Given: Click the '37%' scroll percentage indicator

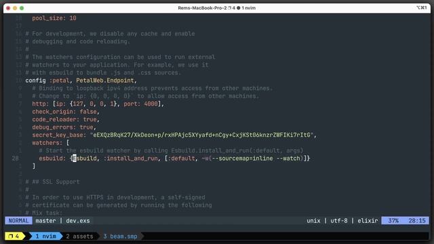Looking at the screenshot, I should (393, 221).
